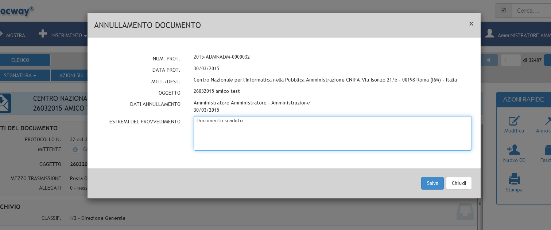This screenshot has width=551, height=230.
Task: Click the administrator user profile icon
Action: point(489,34)
